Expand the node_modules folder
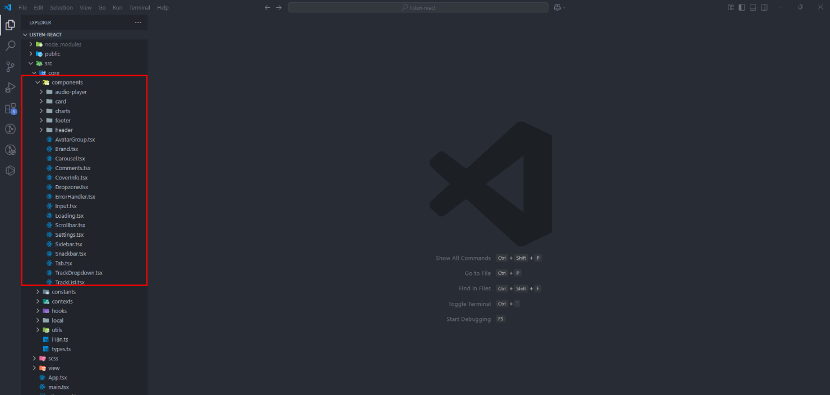The height and width of the screenshot is (395, 830). point(63,44)
